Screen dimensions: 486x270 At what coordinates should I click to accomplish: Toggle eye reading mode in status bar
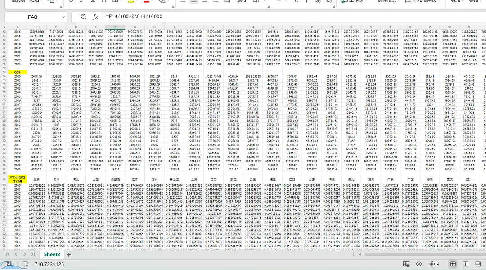(x=419, y=264)
